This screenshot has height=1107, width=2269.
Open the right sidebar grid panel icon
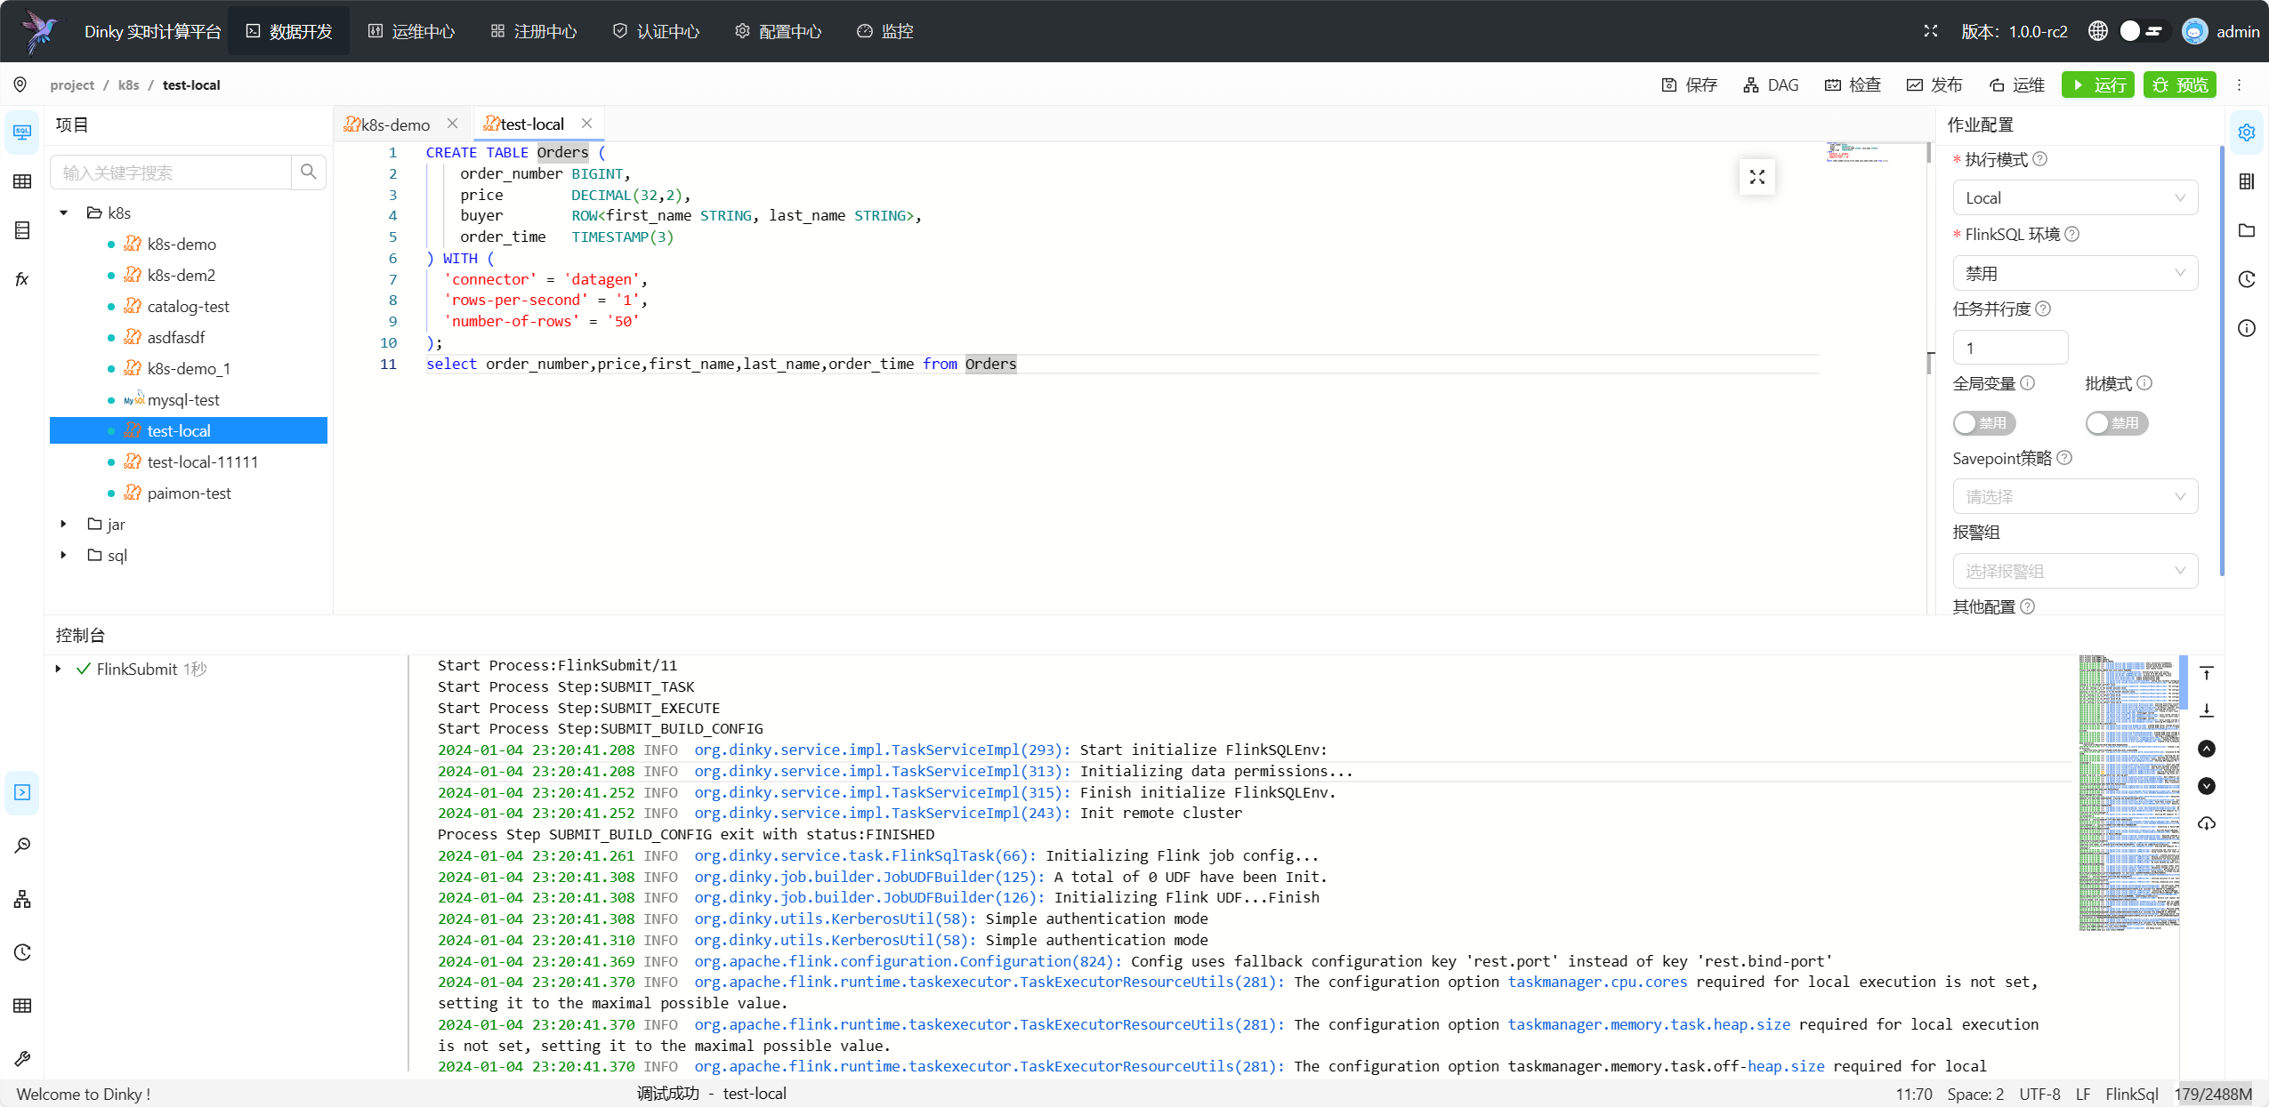point(2247,181)
